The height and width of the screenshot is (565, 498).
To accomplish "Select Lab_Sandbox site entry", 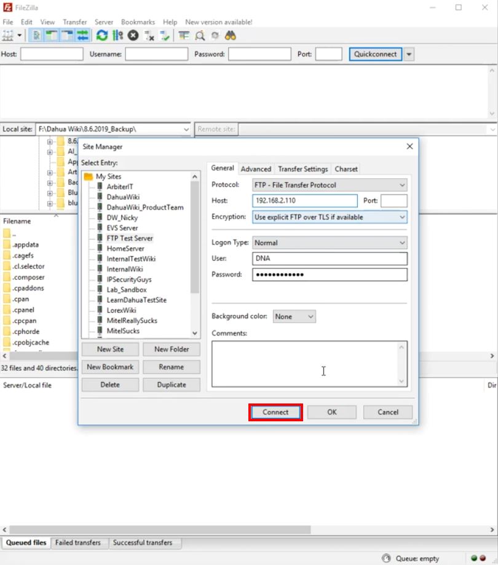I will (x=127, y=290).
